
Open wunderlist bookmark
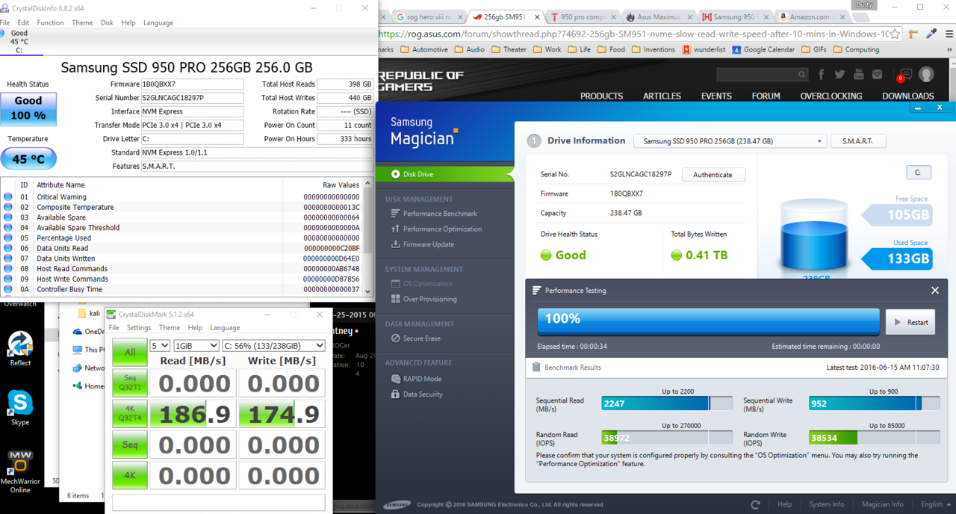tap(702, 49)
